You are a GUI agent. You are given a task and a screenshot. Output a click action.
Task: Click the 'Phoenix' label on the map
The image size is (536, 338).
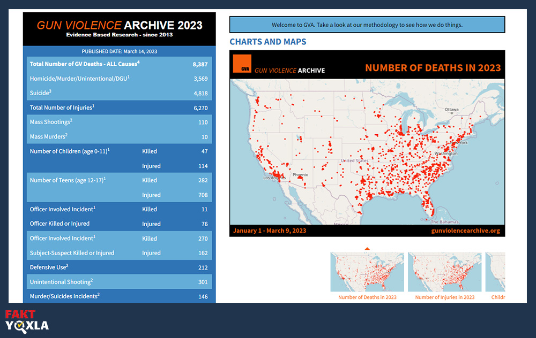[x=300, y=175]
